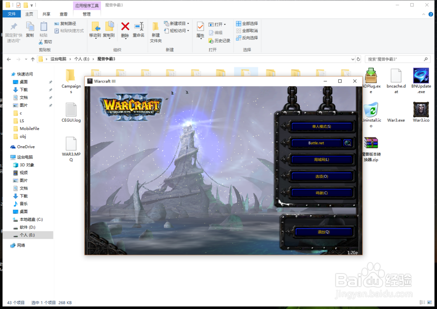Select the Uninstall.ico recycle bin icon
The image size is (437, 309).
[x=371, y=115]
